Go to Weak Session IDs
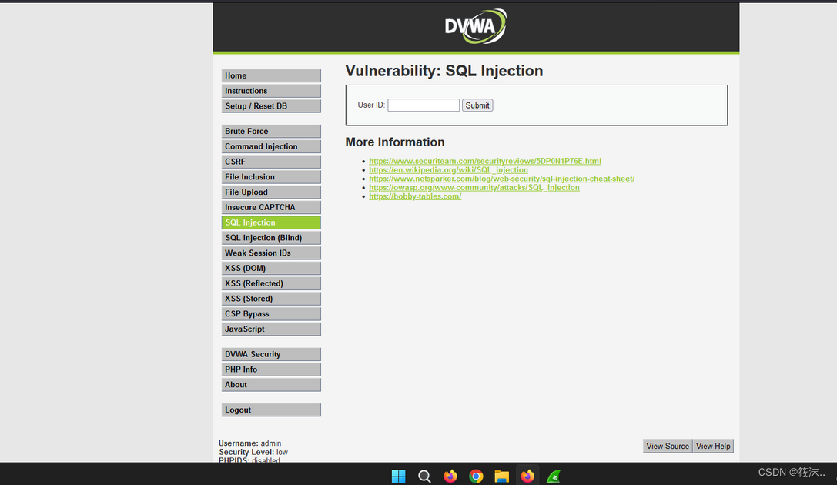Viewport: 837px width, 485px height. coord(271,253)
